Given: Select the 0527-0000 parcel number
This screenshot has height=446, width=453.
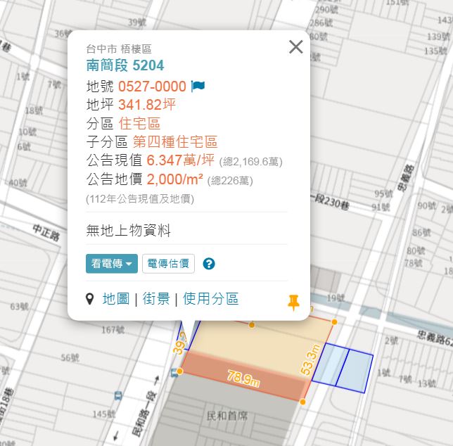Looking at the screenshot, I should [x=152, y=87].
